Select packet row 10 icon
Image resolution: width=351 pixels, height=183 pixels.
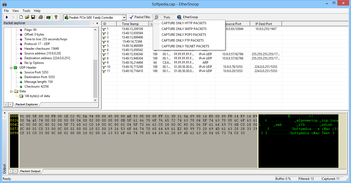[x=104, y=67]
